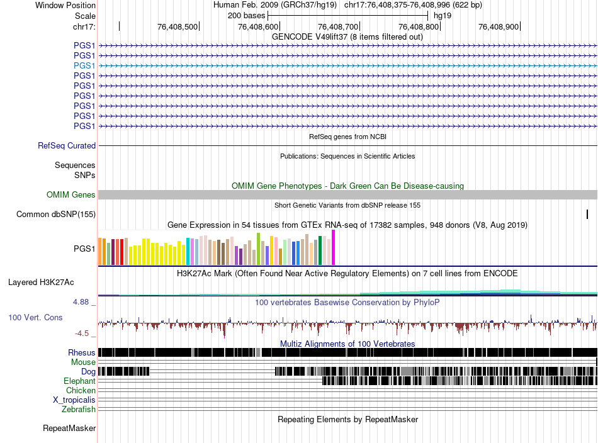598x443 pixels.
Task: Open the GTEx Gene Expression track title
Action: click(x=347, y=225)
